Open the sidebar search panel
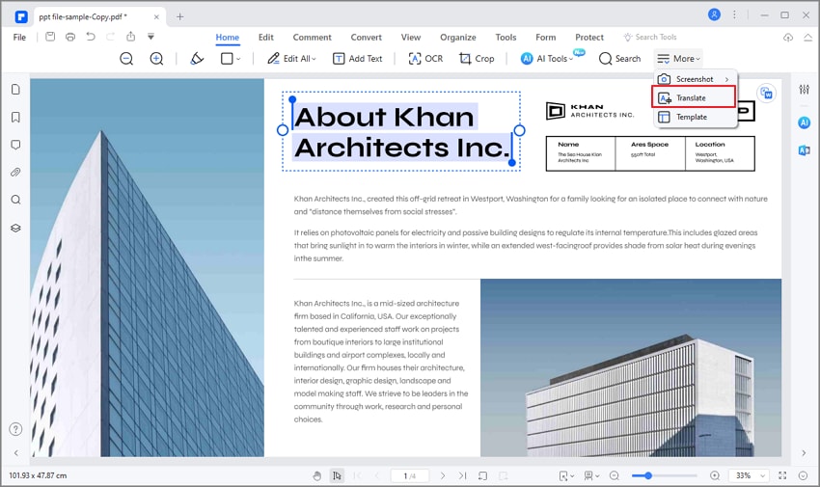This screenshot has width=820, height=487. click(15, 200)
